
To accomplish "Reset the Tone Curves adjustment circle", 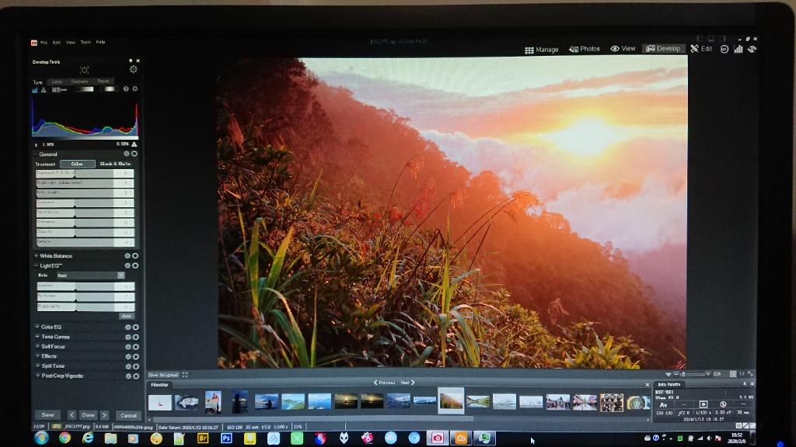I will (x=135, y=337).
